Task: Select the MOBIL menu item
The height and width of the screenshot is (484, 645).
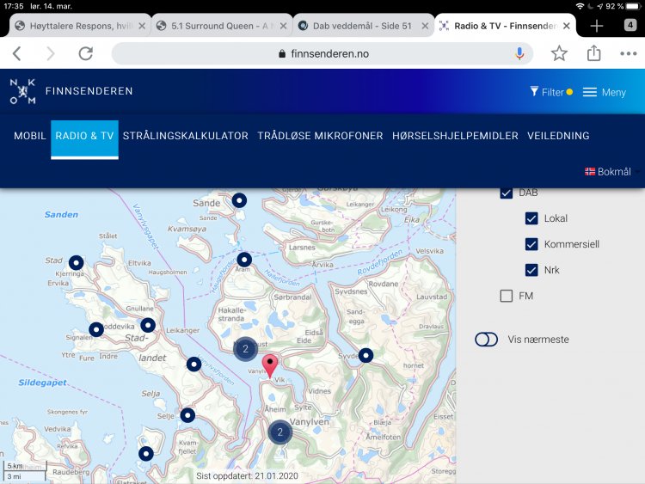Action: tap(29, 136)
